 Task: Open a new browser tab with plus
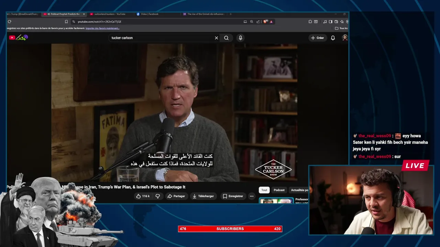tap(231, 14)
